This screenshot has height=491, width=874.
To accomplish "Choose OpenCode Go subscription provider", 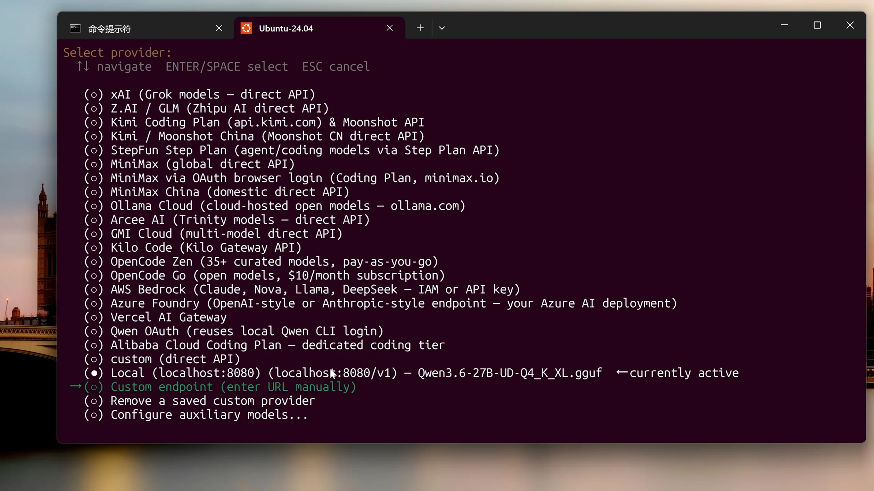I will click(x=264, y=276).
